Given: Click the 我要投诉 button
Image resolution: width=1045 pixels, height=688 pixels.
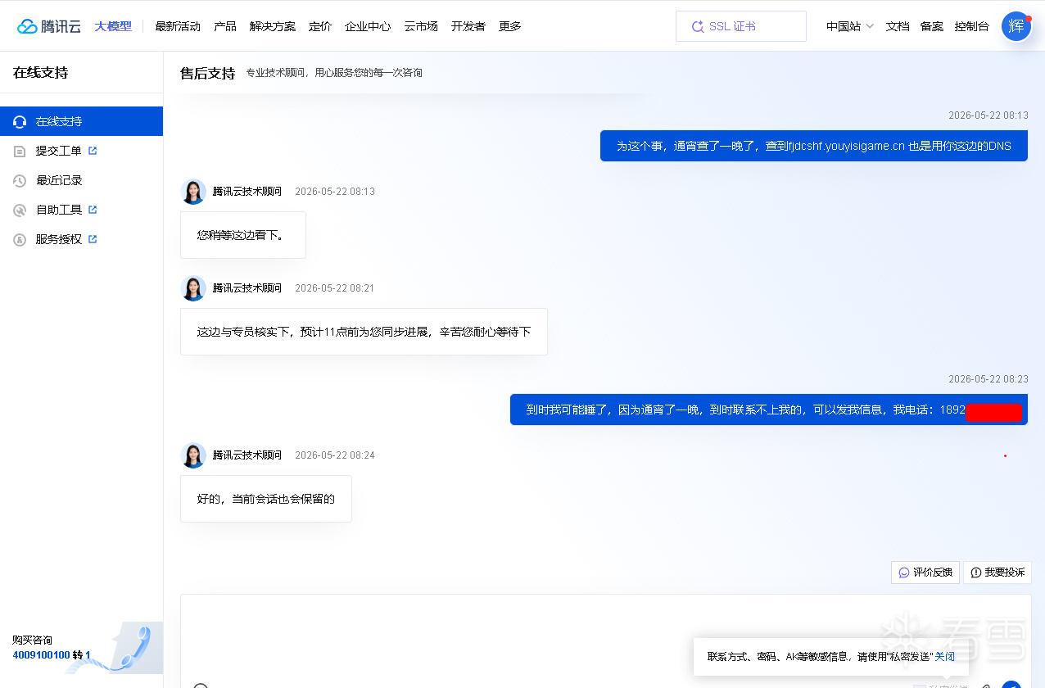Looking at the screenshot, I should pyautogui.click(x=997, y=573).
